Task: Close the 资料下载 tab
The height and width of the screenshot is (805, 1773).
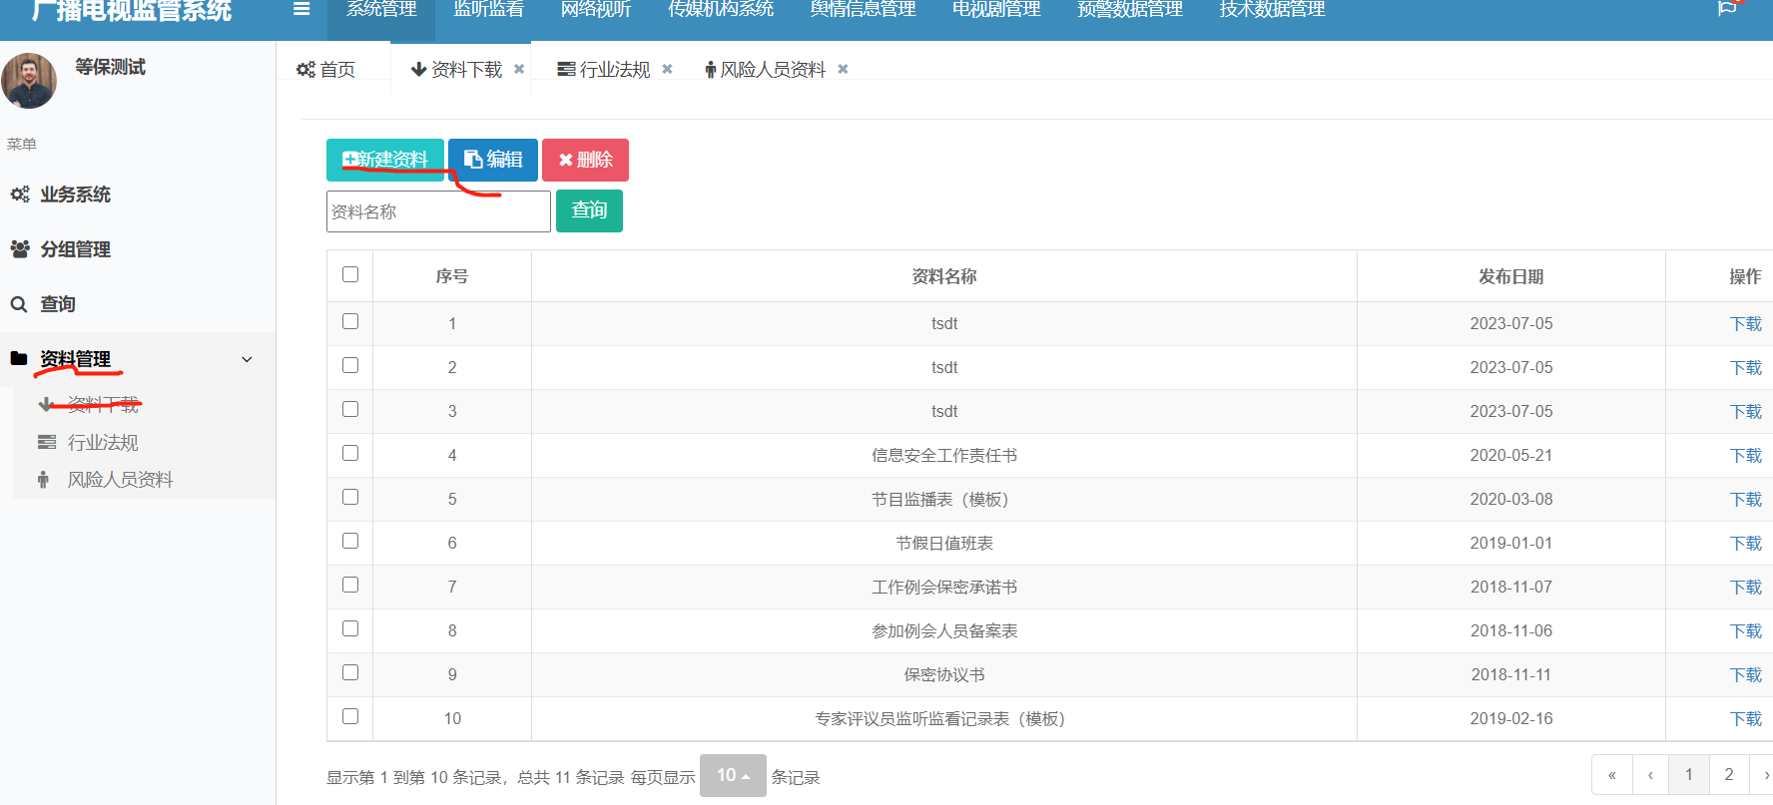Action: click(519, 69)
